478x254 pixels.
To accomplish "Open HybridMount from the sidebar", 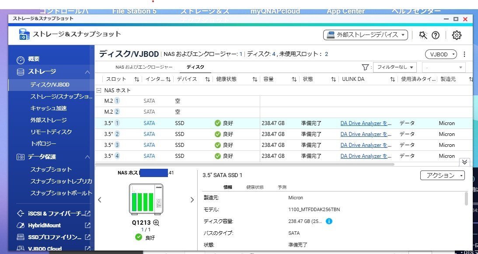I will click(x=45, y=225).
